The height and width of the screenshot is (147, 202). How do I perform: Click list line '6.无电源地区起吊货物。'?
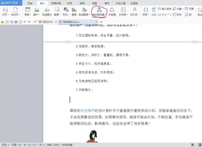click(92, 81)
